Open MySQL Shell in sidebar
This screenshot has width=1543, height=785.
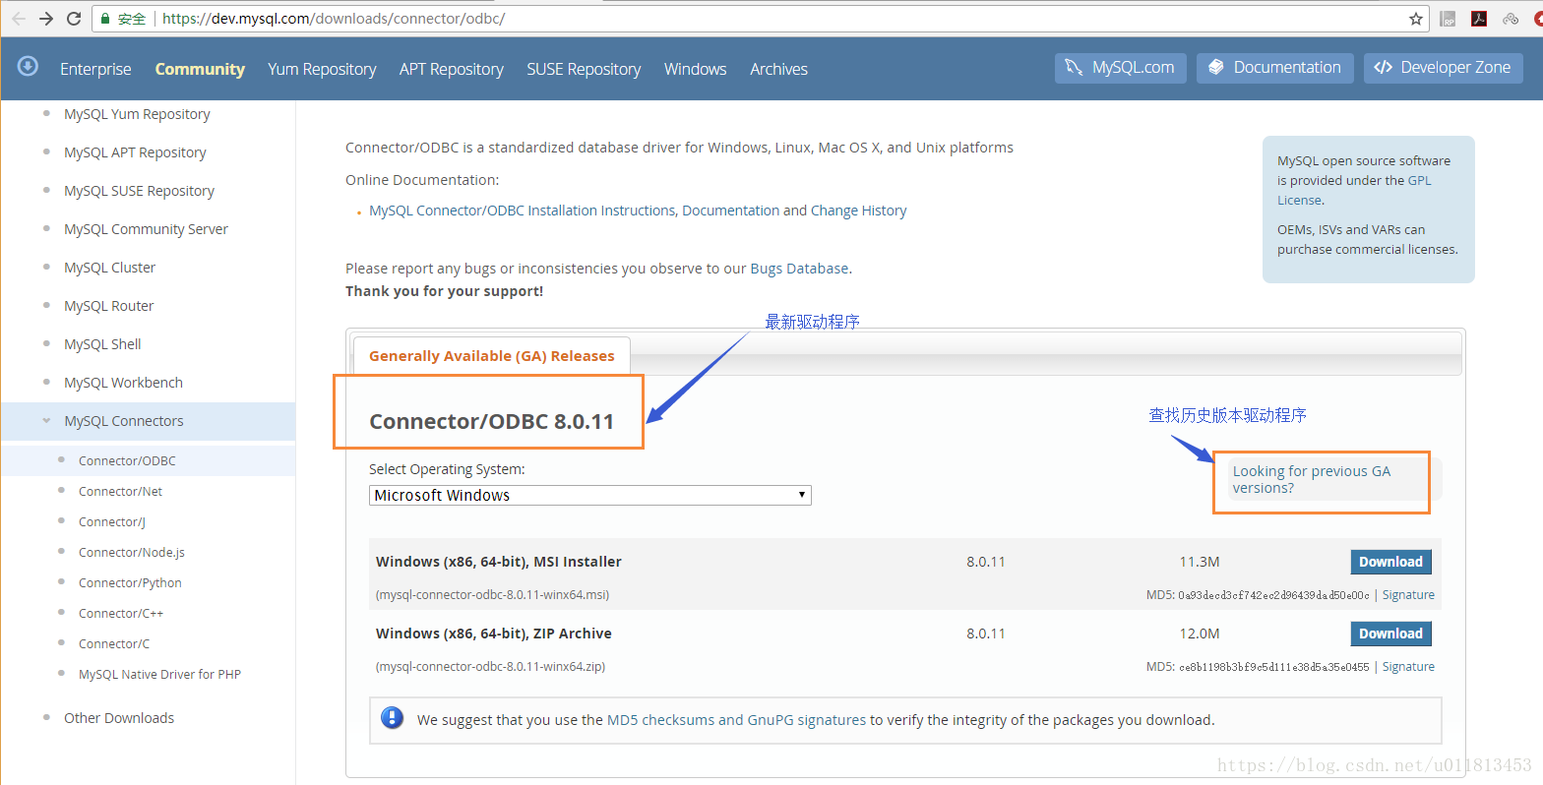102,344
